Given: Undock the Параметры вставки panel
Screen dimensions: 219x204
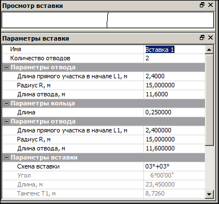Looking at the screenshot, I should 202,38.
